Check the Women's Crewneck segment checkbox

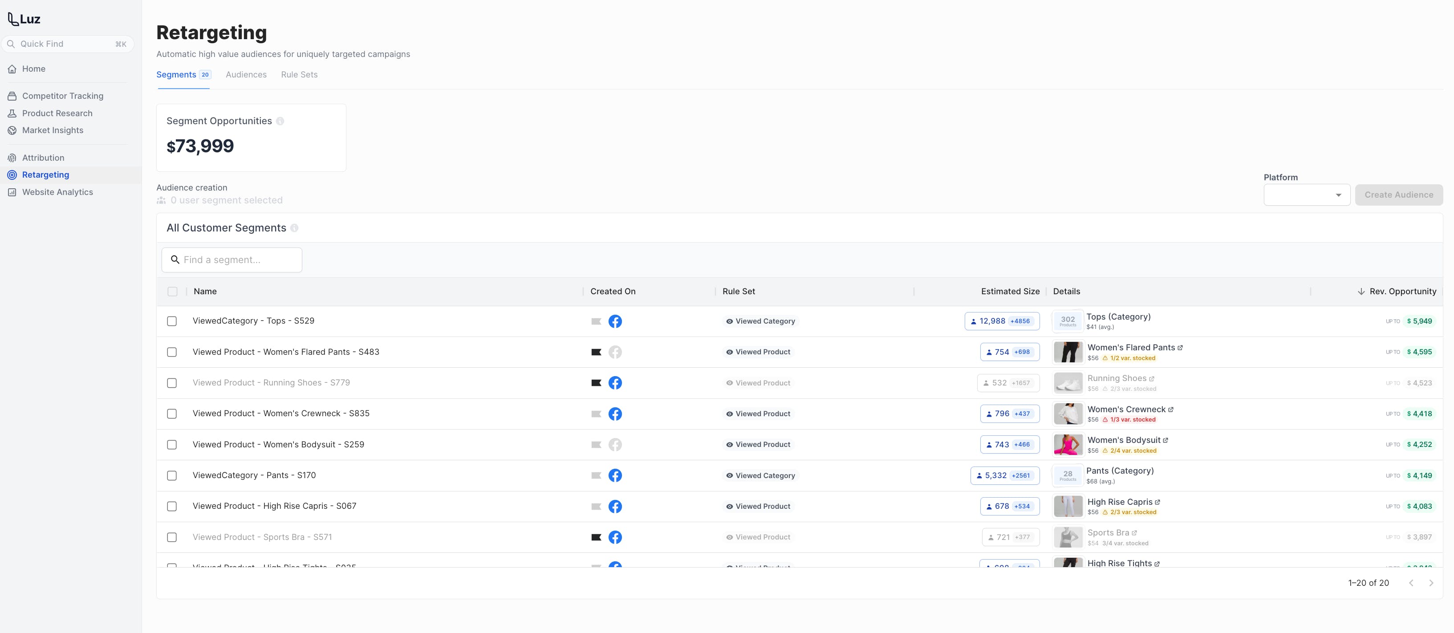tap(171, 414)
